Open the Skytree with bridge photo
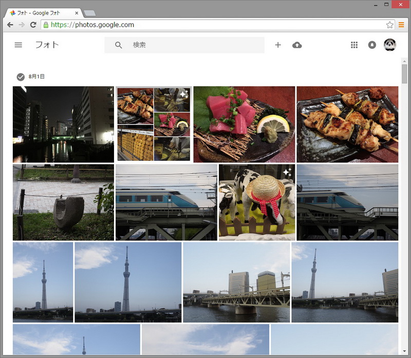411x358 pixels. tap(345, 282)
